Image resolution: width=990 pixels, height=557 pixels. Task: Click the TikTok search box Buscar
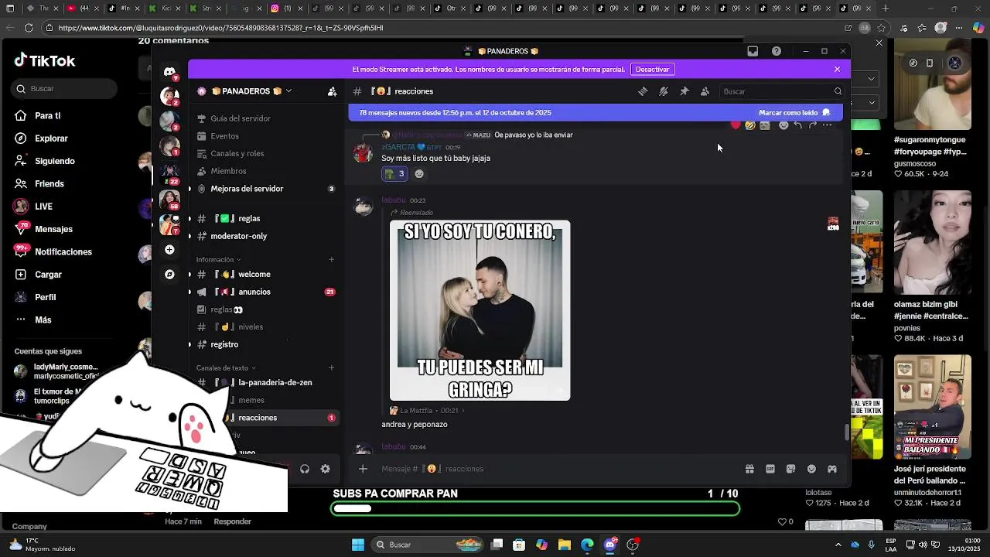point(65,89)
